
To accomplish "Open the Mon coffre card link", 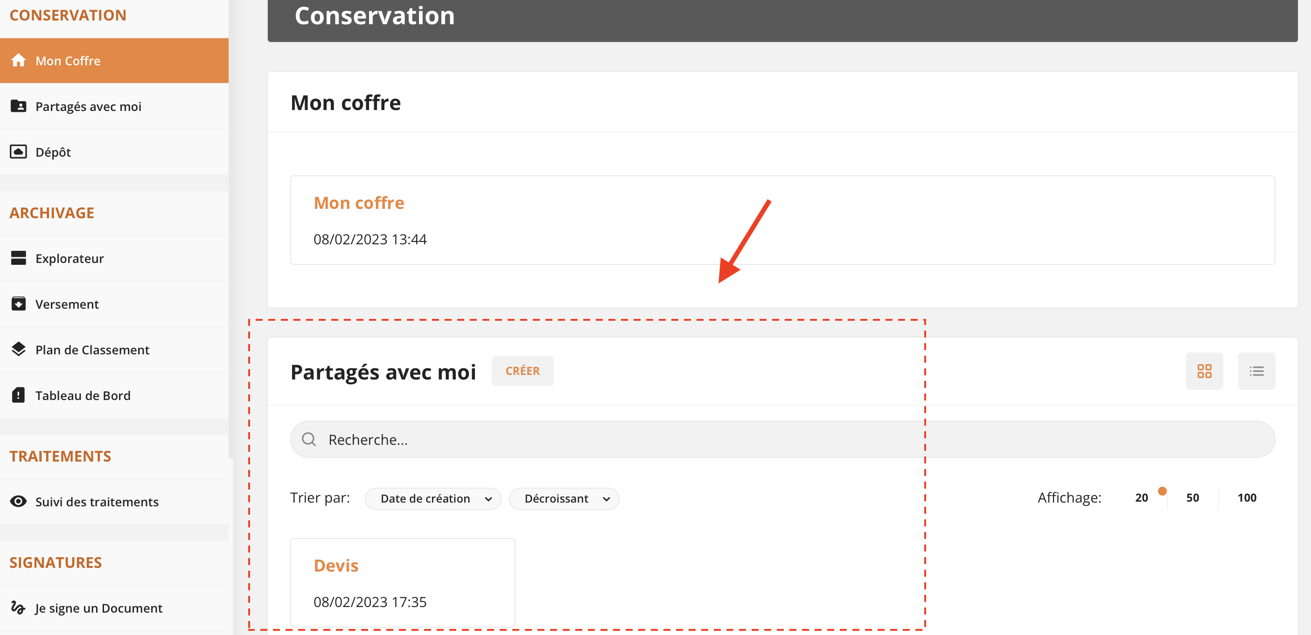I will click(359, 203).
